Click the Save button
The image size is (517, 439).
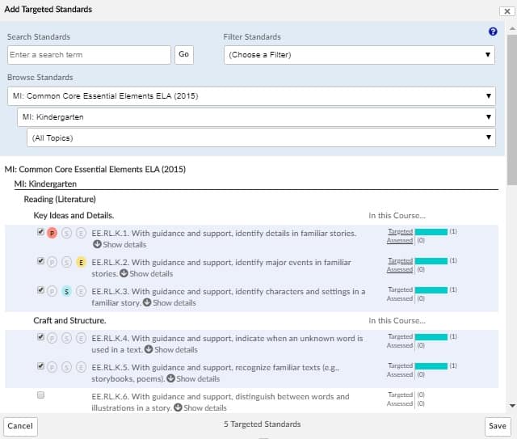pos(498,426)
